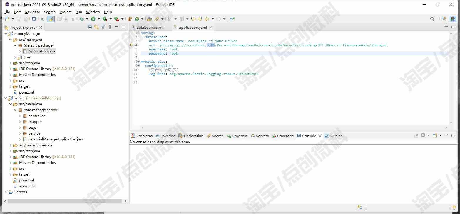Expand the controller package
460x214 pixels.
tap(20, 116)
